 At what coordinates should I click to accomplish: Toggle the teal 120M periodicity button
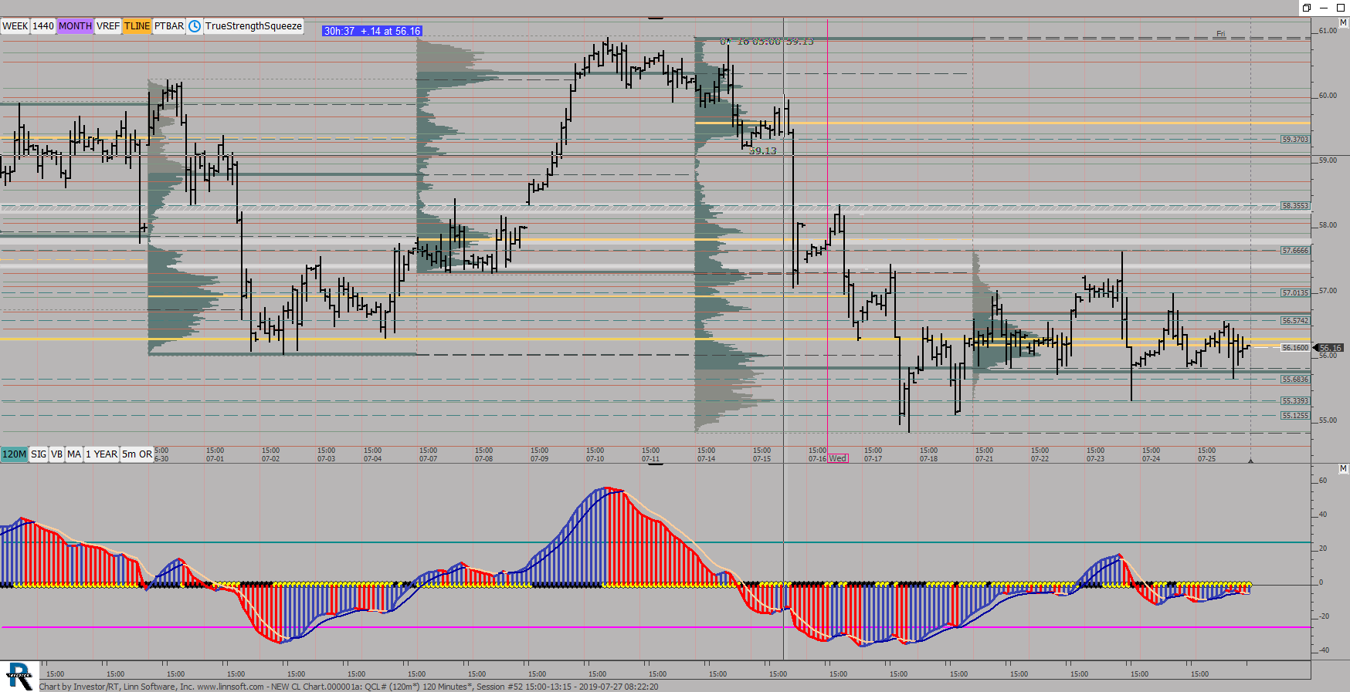[15, 454]
